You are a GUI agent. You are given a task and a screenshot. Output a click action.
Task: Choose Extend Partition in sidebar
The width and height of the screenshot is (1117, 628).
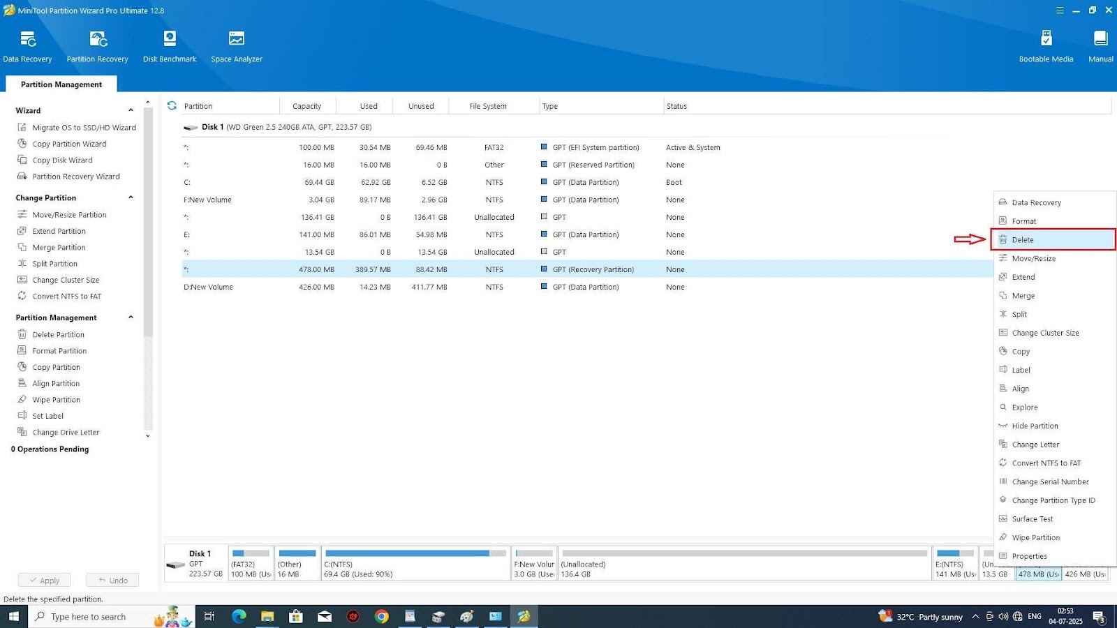52,231
